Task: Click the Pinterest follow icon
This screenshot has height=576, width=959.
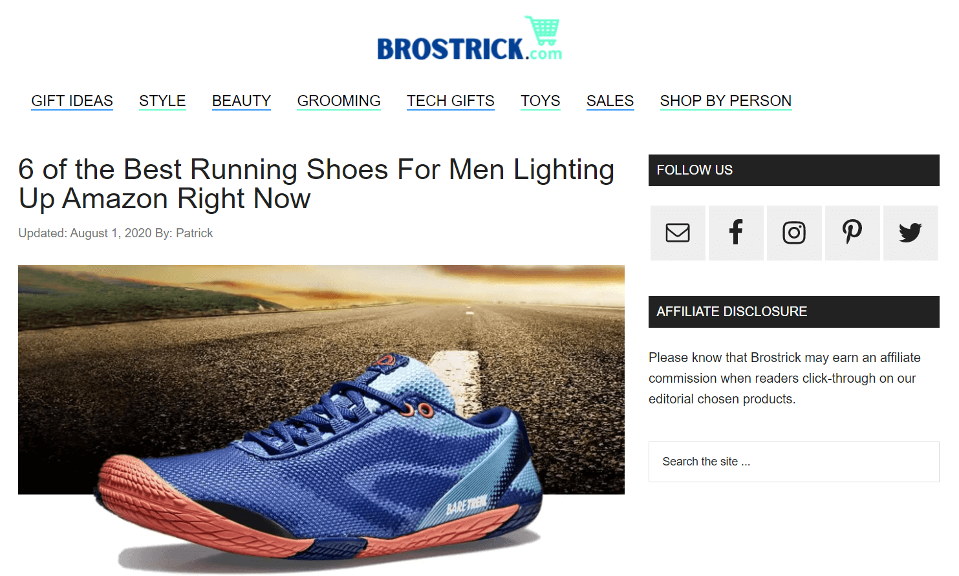Action: pyautogui.click(x=852, y=233)
